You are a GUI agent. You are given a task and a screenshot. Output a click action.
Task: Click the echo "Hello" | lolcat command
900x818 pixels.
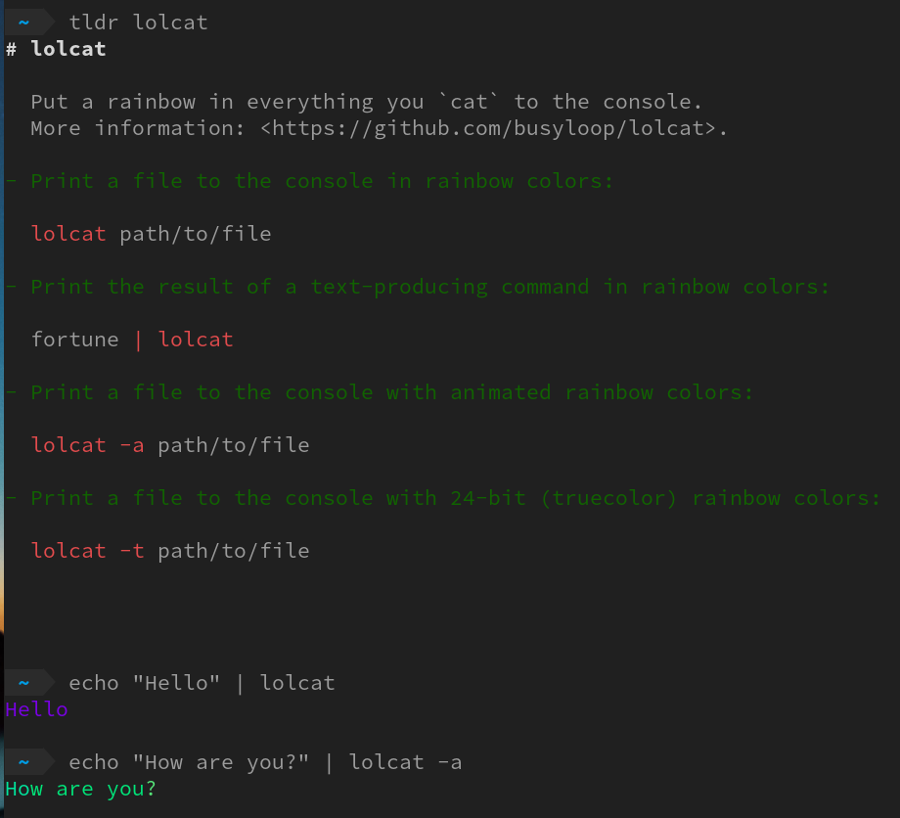(202, 683)
